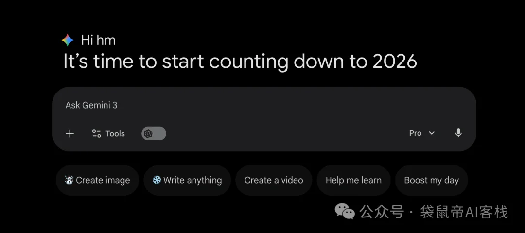
Task: Select the Write anything suggestion chip
Action: pos(187,180)
